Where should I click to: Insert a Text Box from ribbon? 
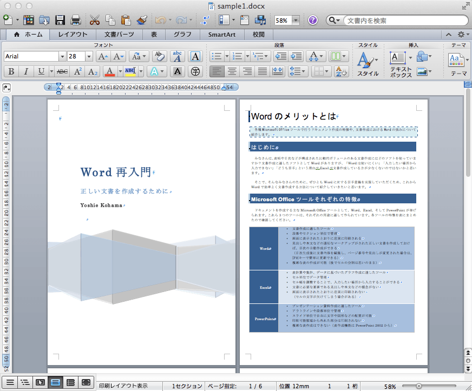point(398,57)
